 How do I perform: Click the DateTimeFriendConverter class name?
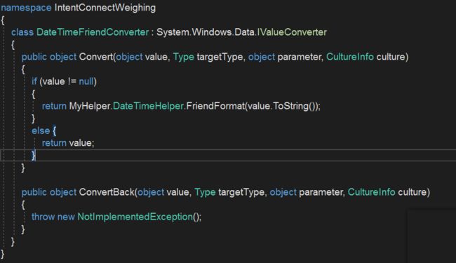pos(93,32)
